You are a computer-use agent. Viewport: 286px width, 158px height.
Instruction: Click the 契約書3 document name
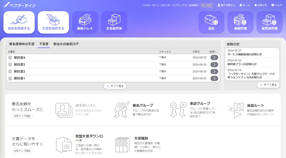(19, 64)
